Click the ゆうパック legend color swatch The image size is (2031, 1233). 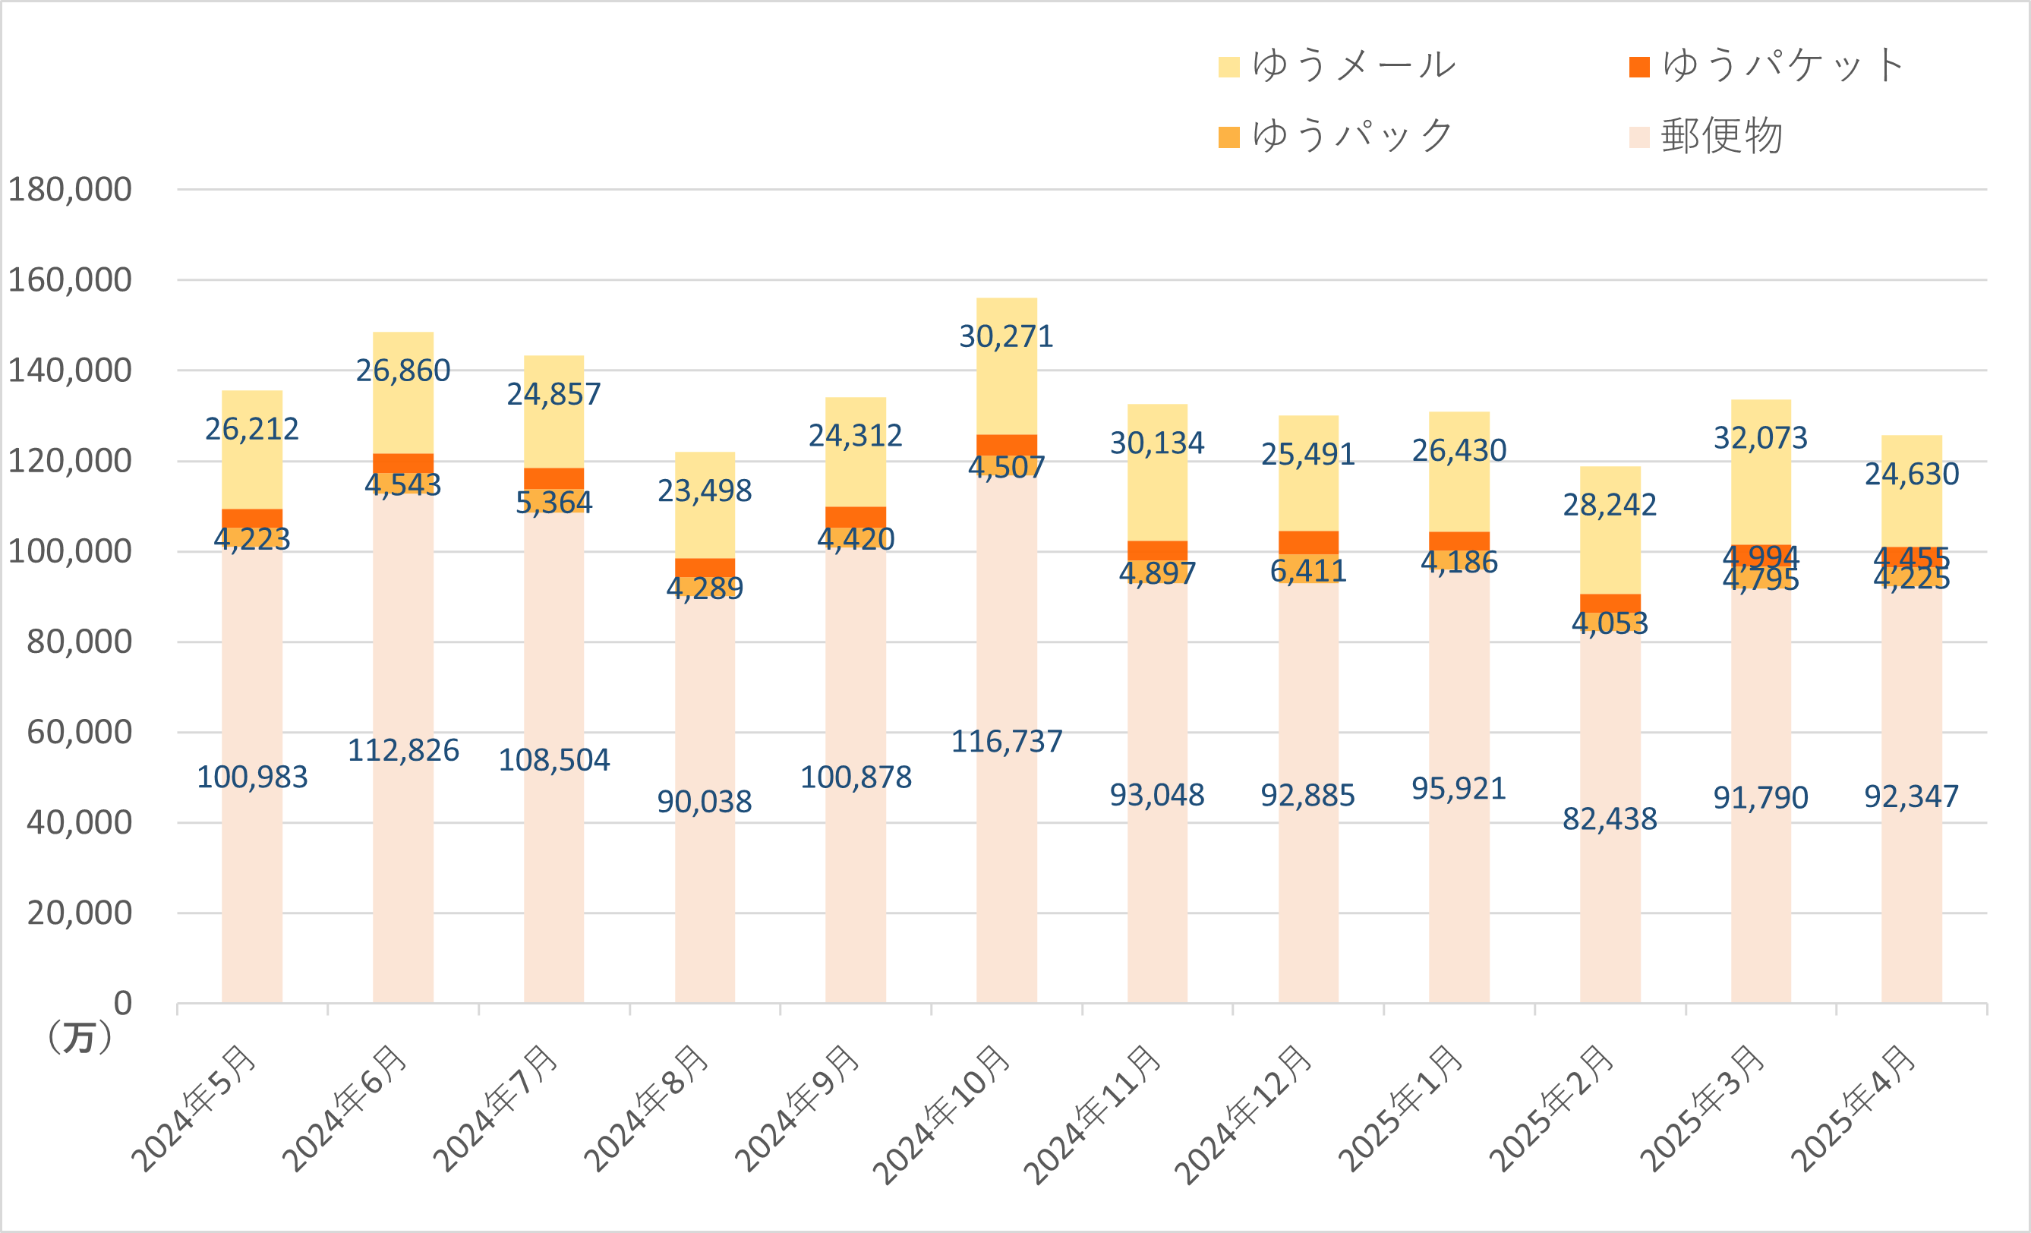pyautogui.click(x=1228, y=137)
